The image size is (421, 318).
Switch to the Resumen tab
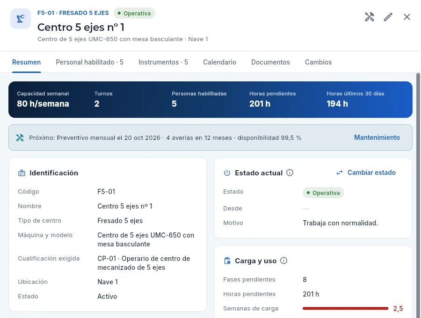pyautogui.click(x=26, y=62)
